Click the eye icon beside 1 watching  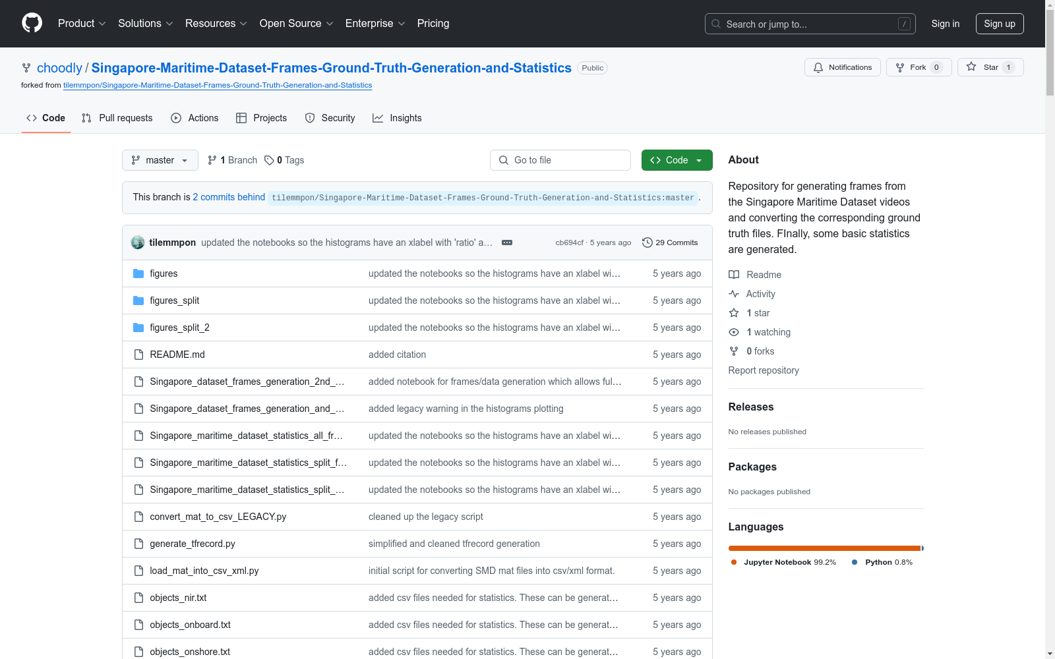[734, 332]
